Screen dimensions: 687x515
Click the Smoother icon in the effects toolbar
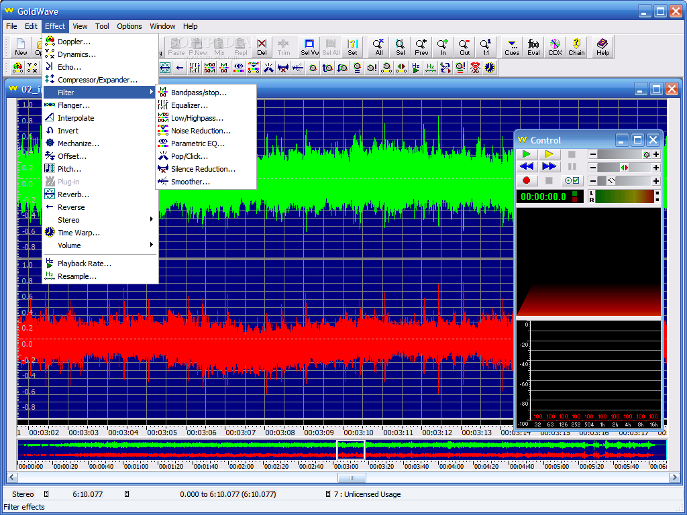point(298,68)
